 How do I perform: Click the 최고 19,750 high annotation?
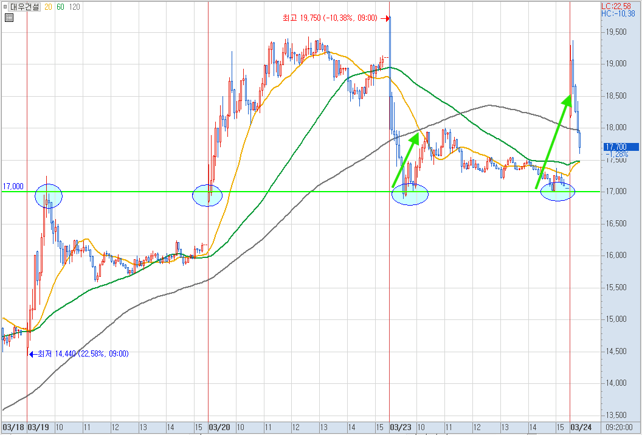tap(330, 18)
